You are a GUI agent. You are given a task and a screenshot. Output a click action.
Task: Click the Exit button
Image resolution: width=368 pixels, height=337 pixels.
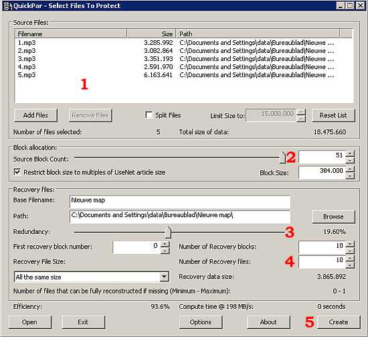click(x=84, y=322)
